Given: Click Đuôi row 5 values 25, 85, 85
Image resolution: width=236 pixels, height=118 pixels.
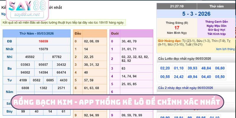Looking at the screenshot, I should click(x=129, y=84).
